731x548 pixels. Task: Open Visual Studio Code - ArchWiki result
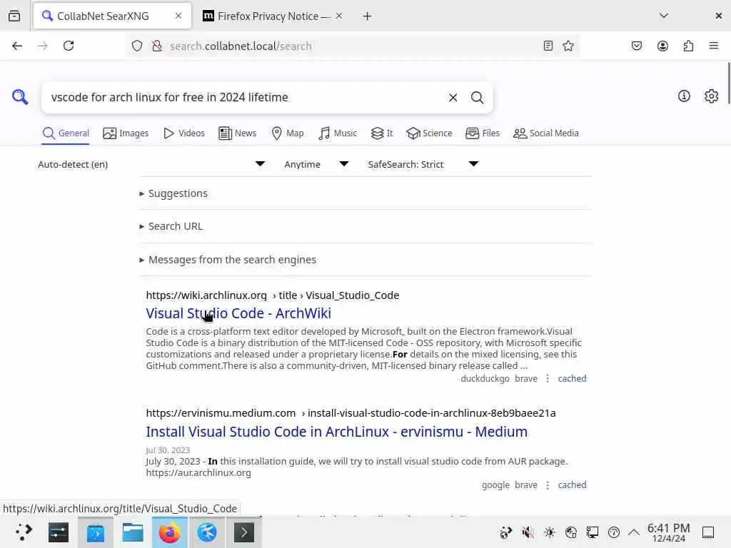pyautogui.click(x=238, y=313)
